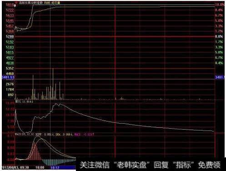Click the 10:00 time label on bottom axis

[x=40, y=167]
